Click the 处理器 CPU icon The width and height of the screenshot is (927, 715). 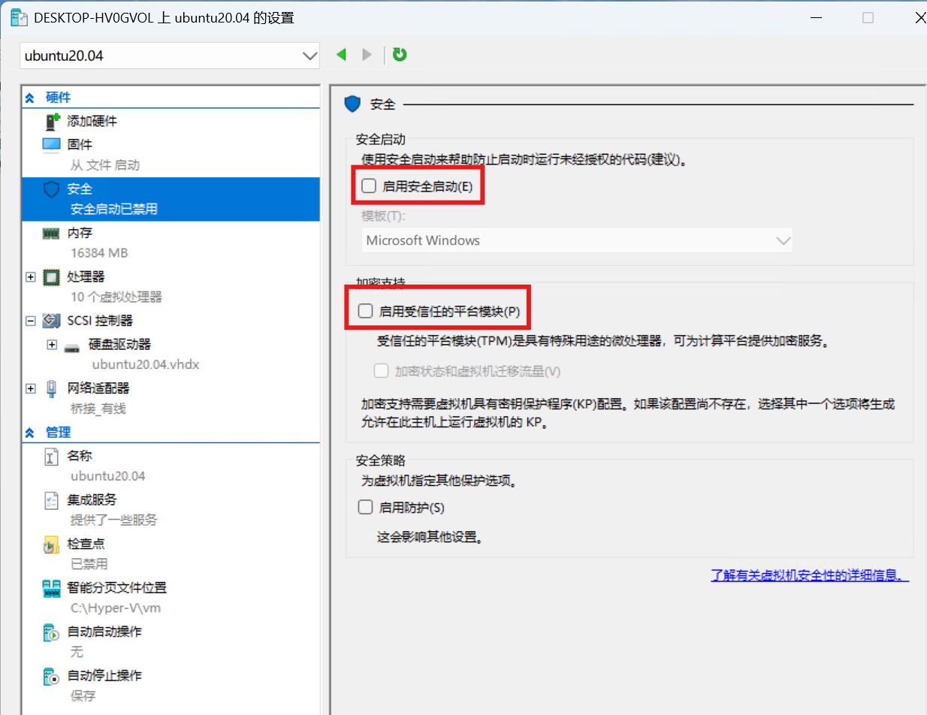[52, 277]
